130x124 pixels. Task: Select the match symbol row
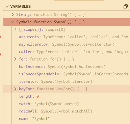(x=67, y=104)
